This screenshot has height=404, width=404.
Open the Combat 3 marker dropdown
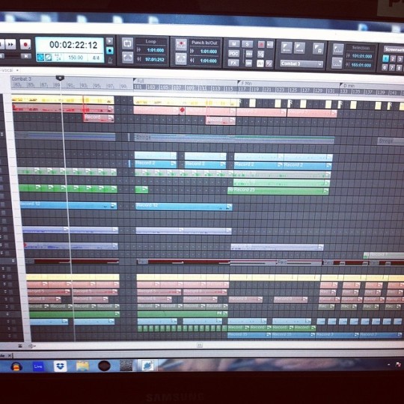(302, 64)
